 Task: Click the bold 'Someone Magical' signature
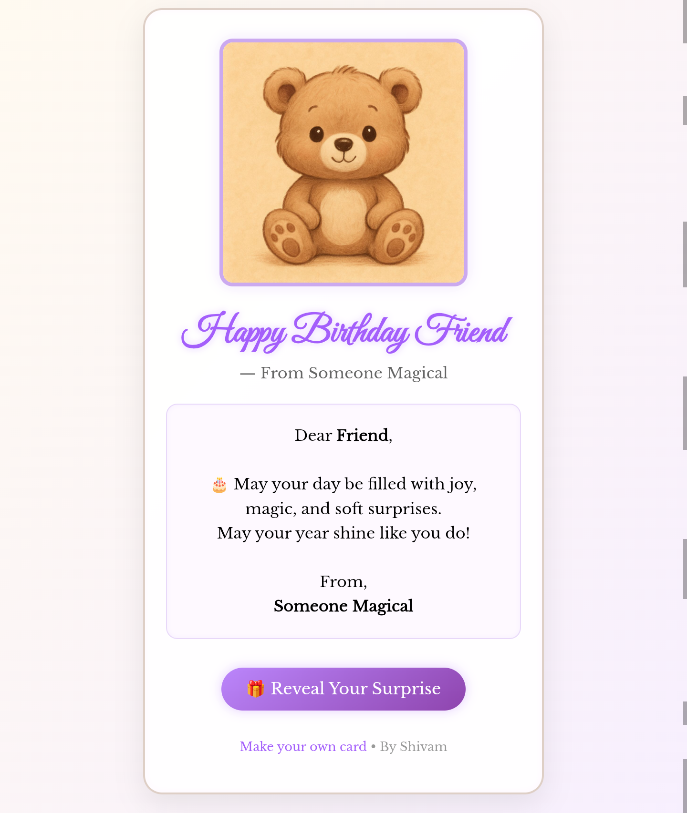point(343,606)
